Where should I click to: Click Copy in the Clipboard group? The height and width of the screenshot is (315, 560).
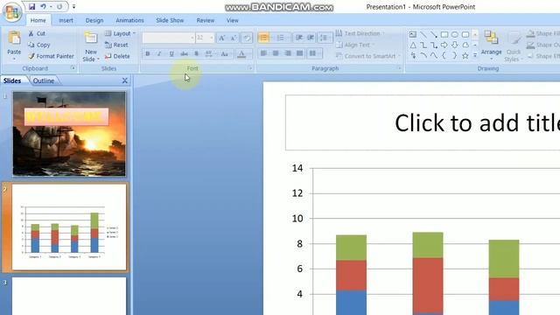tap(38, 45)
